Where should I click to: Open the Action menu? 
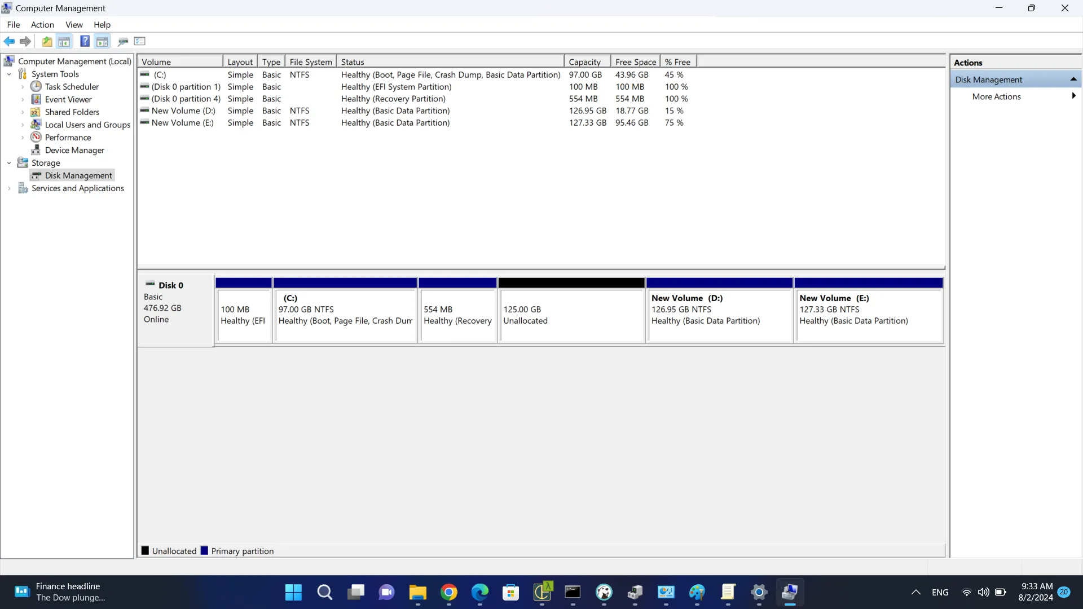click(42, 25)
